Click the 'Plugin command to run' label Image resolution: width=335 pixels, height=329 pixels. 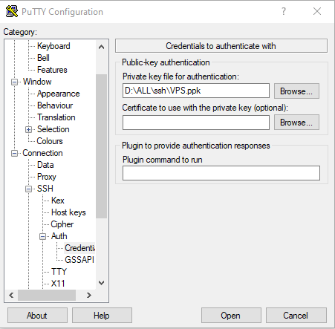pyautogui.click(x=163, y=160)
